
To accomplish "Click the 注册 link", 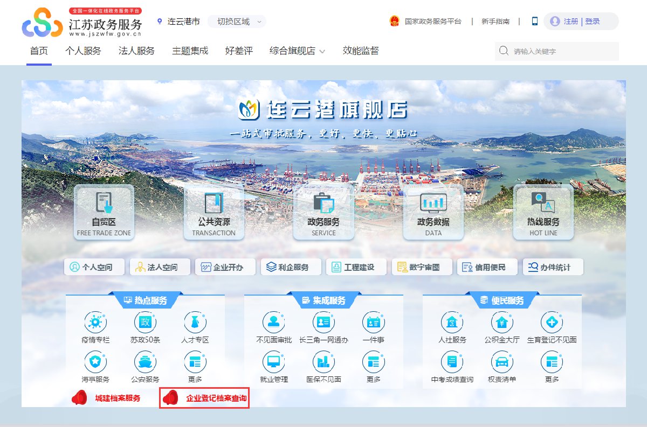I will point(571,22).
